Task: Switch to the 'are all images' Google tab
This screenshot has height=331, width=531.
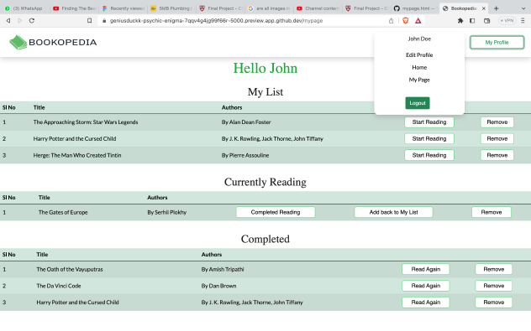Action: [x=270, y=8]
